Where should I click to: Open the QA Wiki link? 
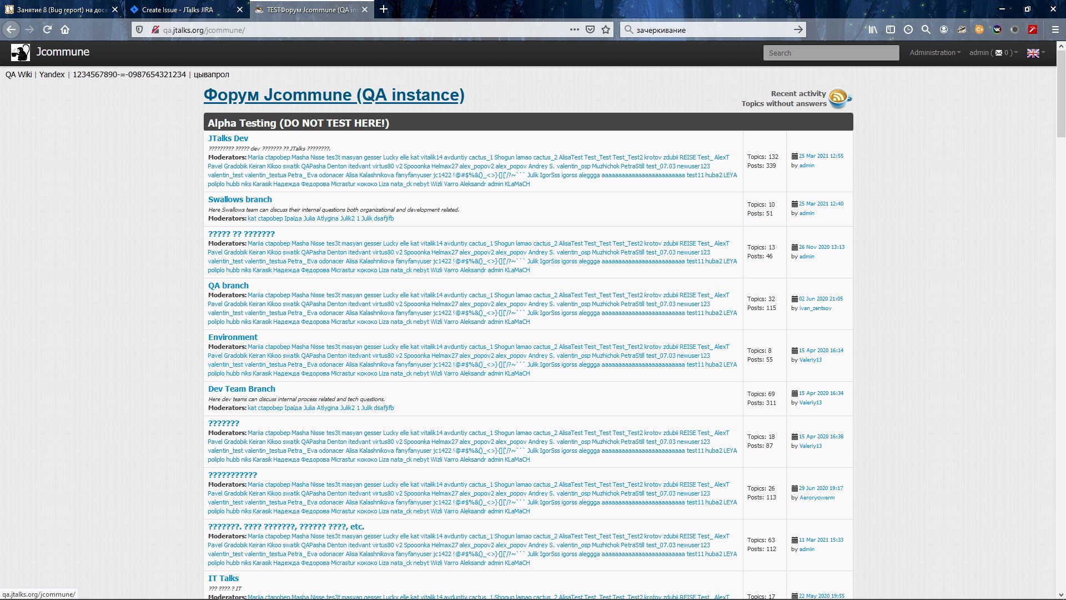(x=18, y=74)
